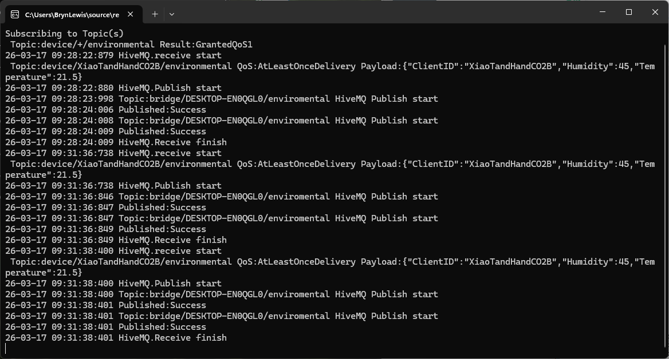The width and height of the screenshot is (669, 359).
Task: Select the C:\Users\BrynLewis\source tab title
Action: tap(72, 14)
